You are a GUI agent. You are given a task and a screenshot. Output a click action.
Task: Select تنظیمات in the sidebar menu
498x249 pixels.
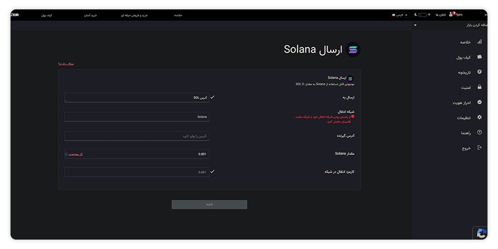[464, 117]
